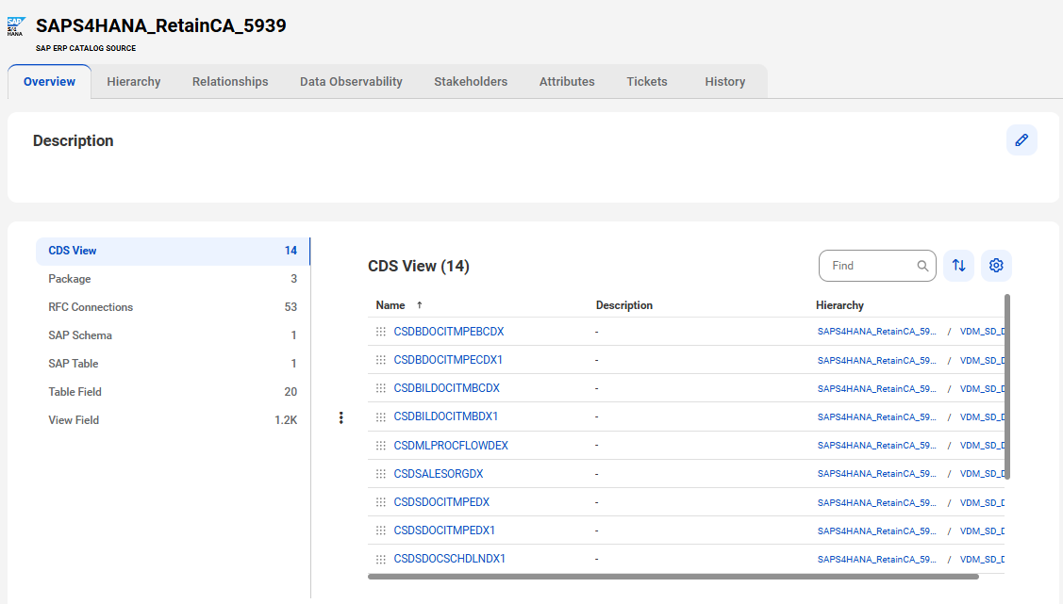This screenshot has width=1063, height=604.
Task: Select View Field in the asset list
Action: [x=173, y=420]
